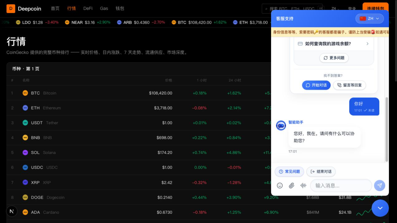Click the USDT coin icon in table
The image size is (397, 223).
tap(25, 123)
